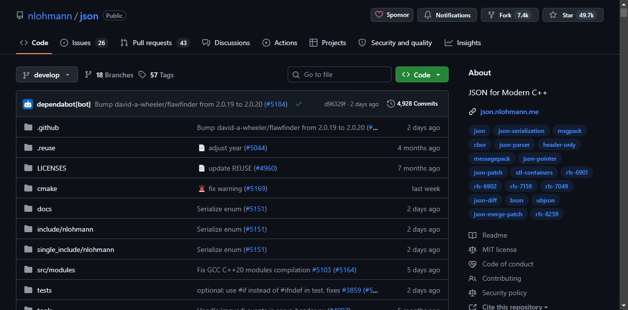Open the Notifications bell button
The image size is (628, 310).
(x=447, y=15)
